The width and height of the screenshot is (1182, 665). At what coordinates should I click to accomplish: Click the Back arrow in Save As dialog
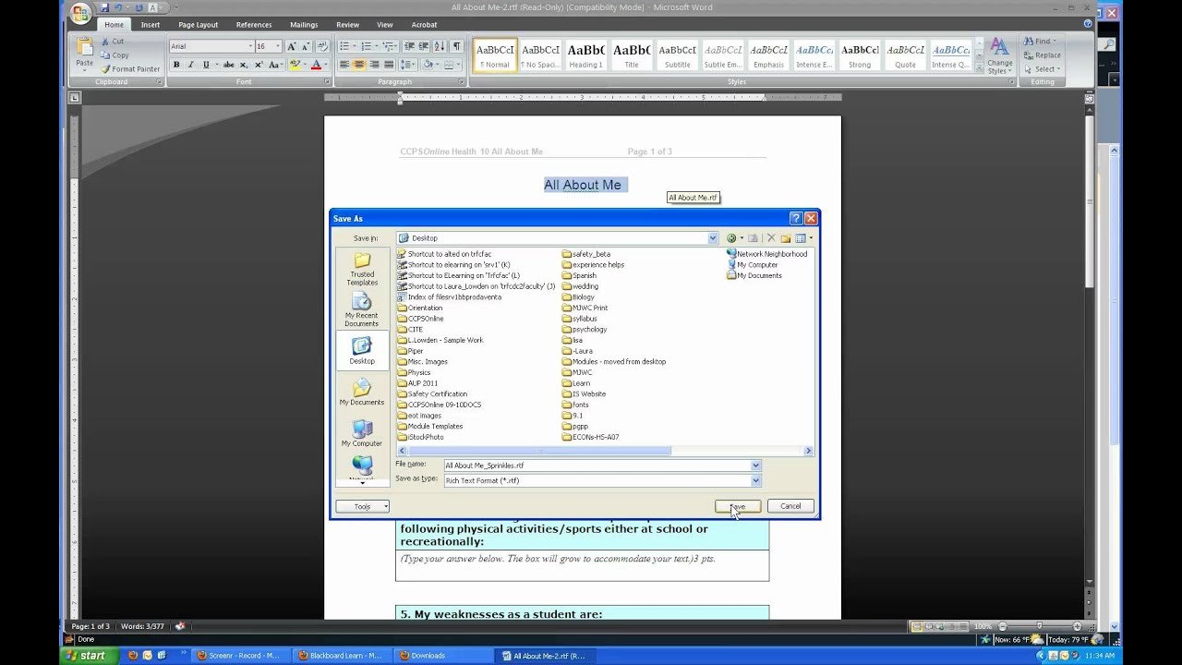(x=731, y=238)
